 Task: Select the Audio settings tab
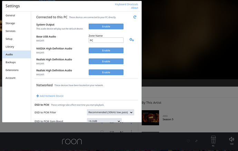pos(17,54)
